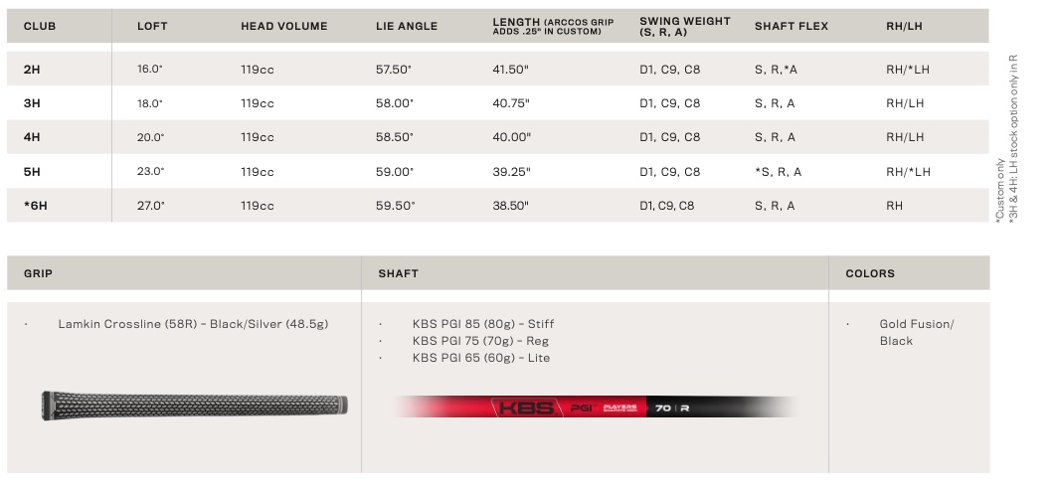
Task: Click the red KBS PGI shaft image
Action: click(597, 407)
